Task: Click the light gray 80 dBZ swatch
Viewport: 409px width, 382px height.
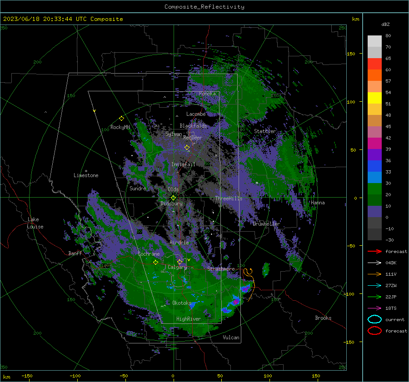Action: [x=374, y=41]
